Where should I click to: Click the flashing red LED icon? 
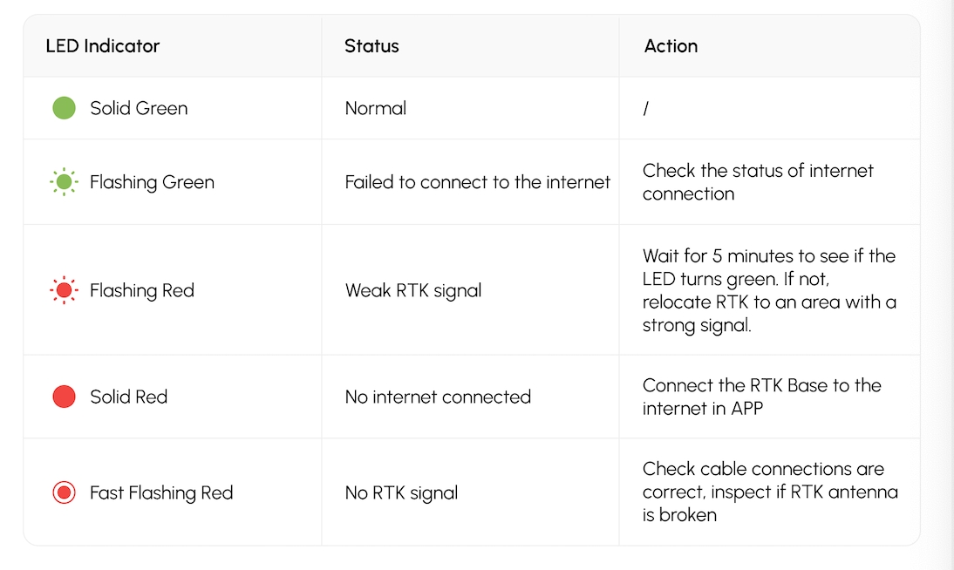(x=64, y=290)
